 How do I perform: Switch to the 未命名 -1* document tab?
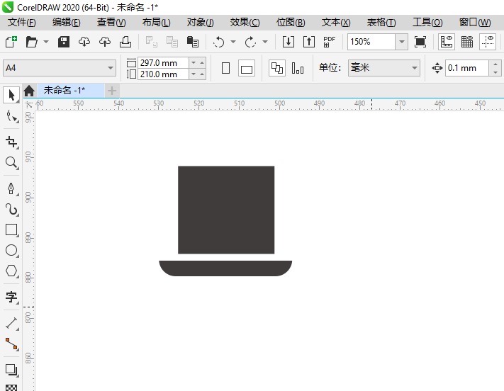[71, 91]
